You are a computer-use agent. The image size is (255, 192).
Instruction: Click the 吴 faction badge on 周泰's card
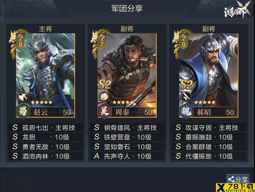pos(105,111)
